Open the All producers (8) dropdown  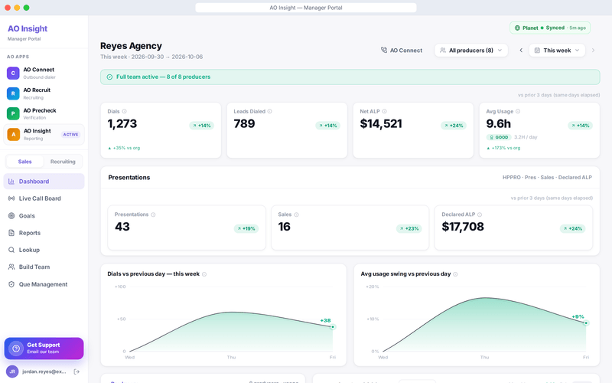(471, 50)
